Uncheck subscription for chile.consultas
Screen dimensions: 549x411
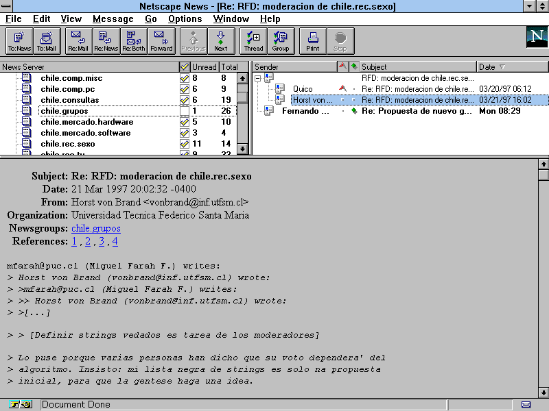[x=185, y=100]
